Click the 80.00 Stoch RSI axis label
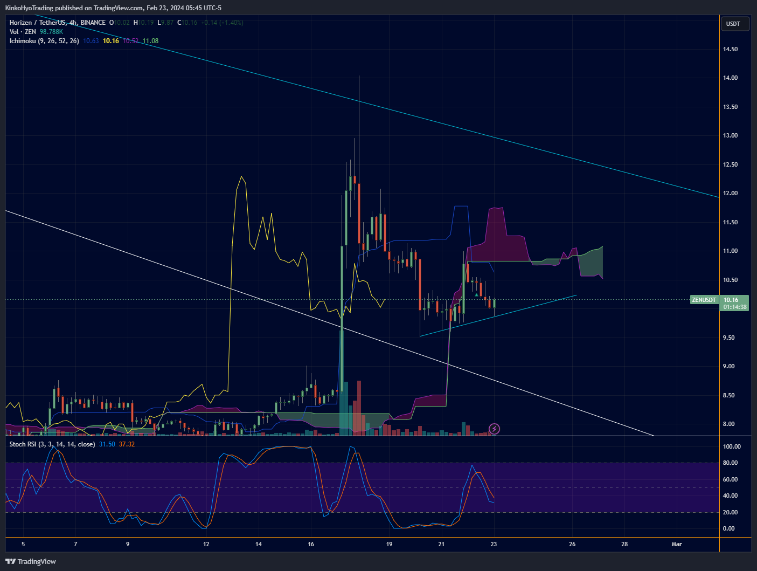This screenshot has width=757, height=571. pos(731,463)
